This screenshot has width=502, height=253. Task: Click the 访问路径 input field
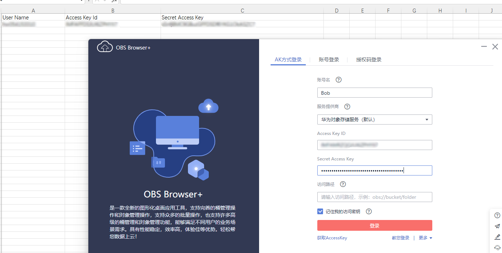coord(374,197)
